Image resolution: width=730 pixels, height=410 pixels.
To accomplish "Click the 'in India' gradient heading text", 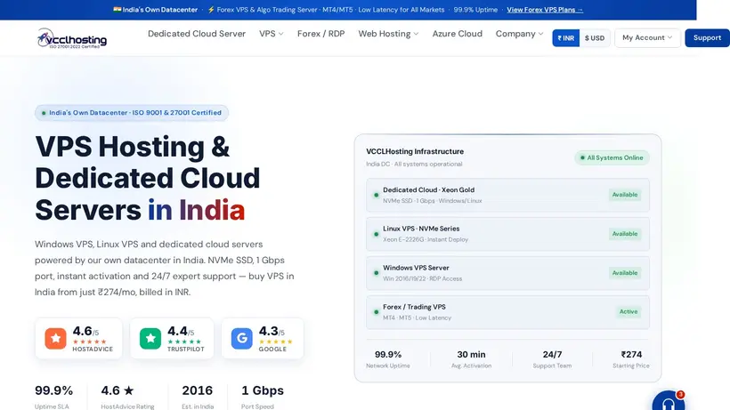I will pyautogui.click(x=196, y=210).
